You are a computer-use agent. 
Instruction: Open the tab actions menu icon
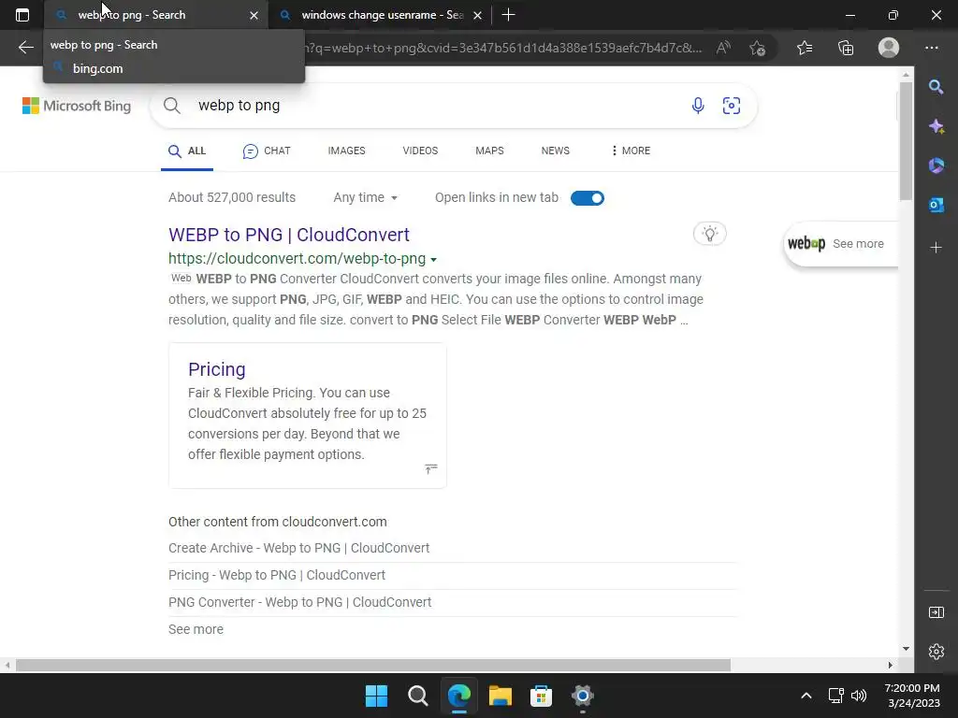pos(22,15)
